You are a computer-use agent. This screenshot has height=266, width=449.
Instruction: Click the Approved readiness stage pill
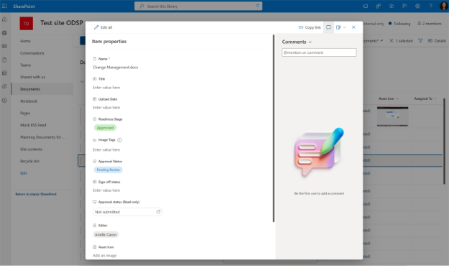point(105,128)
